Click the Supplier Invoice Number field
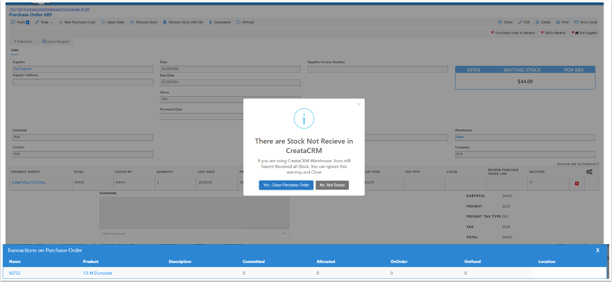612x282 pixels. tap(377, 69)
